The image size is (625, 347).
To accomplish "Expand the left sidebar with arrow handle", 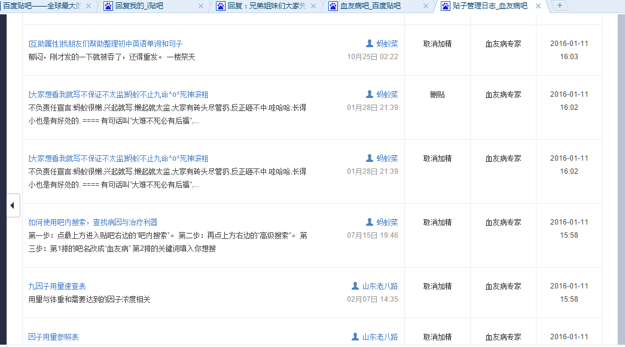I will [13, 205].
